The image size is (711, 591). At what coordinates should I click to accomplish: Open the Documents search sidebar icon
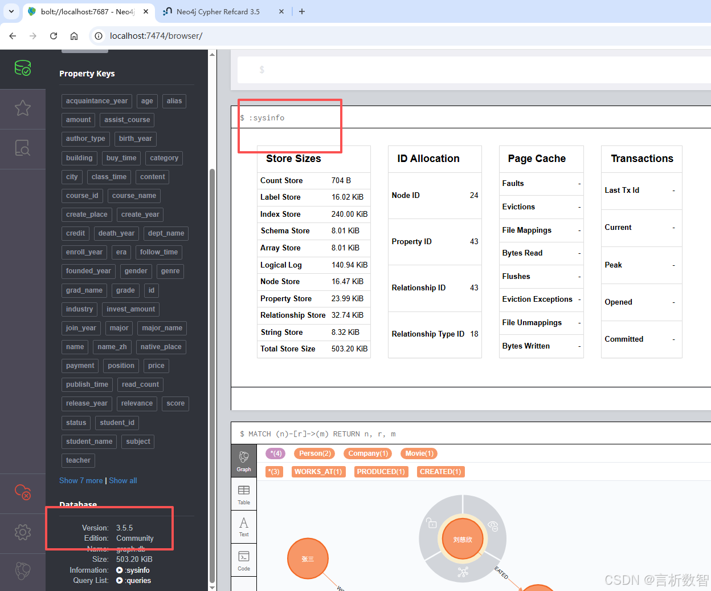point(23,148)
